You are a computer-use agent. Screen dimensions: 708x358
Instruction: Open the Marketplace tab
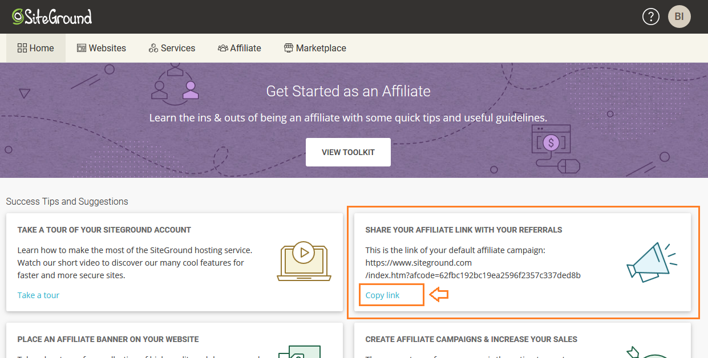click(x=315, y=48)
